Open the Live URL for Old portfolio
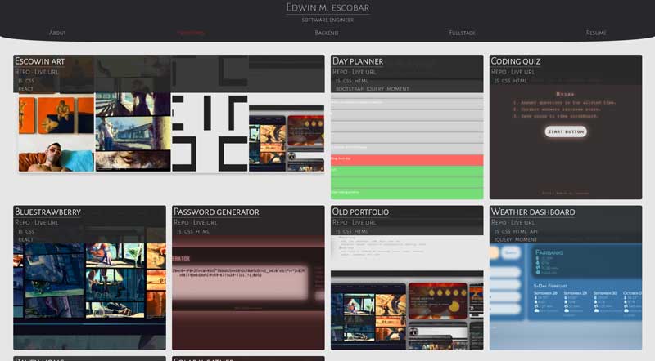 pyautogui.click(x=364, y=222)
